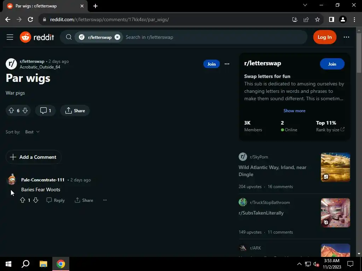
Task: Open the pink bathroom thumbnail
Action: pos(335,213)
